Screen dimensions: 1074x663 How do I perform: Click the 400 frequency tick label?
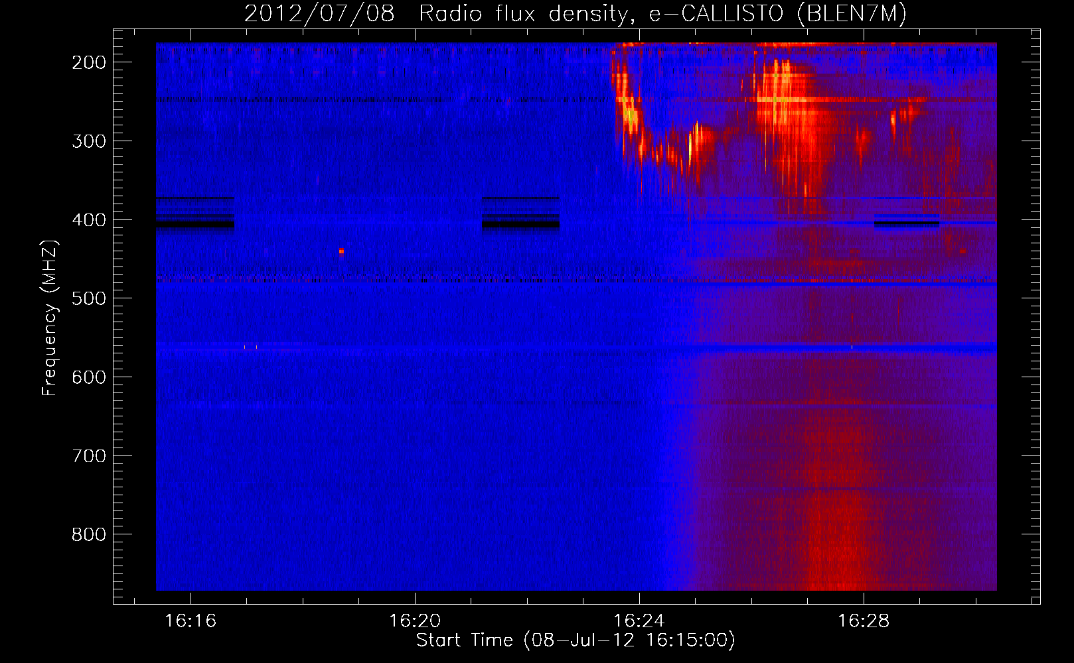pos(89,220)
